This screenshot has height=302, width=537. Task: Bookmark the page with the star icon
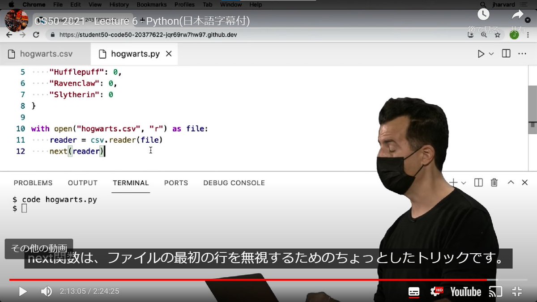tap(497, 34)
